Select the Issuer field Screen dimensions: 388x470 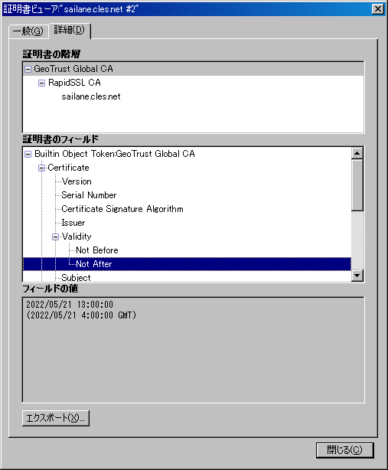click(73, 223)
